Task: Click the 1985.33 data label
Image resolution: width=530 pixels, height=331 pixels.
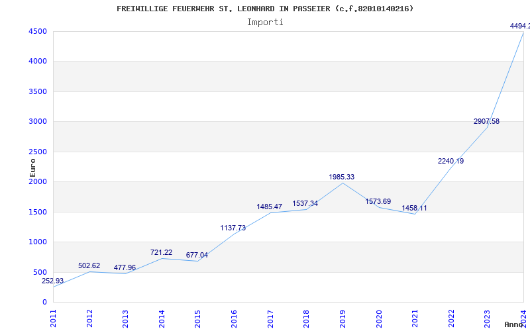Action: tap(342, 177)
